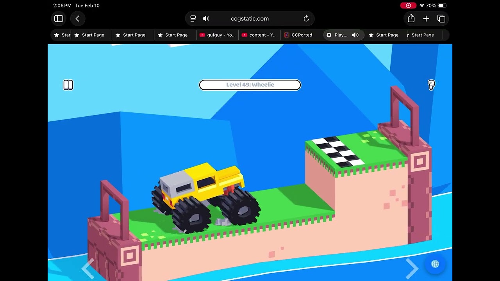Image resolution: width=500 pixels, height=281 pixels.
Task: Go back with the back chevron
Action: [77, 18]
